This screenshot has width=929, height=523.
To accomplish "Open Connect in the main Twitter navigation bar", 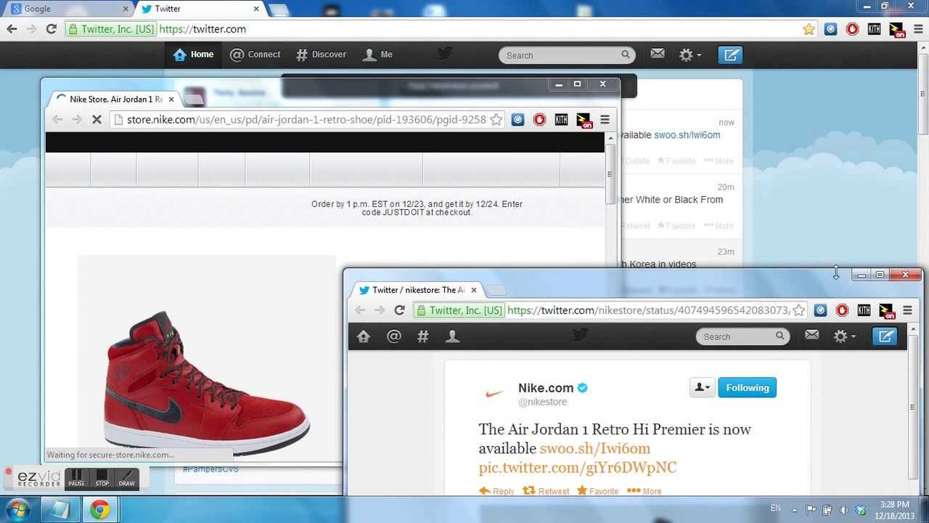I will [x=255, y=54].
